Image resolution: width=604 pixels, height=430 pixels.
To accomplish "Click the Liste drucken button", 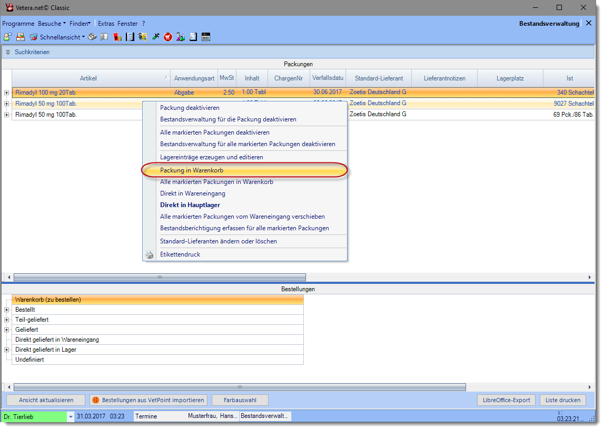I will [562, 400].
